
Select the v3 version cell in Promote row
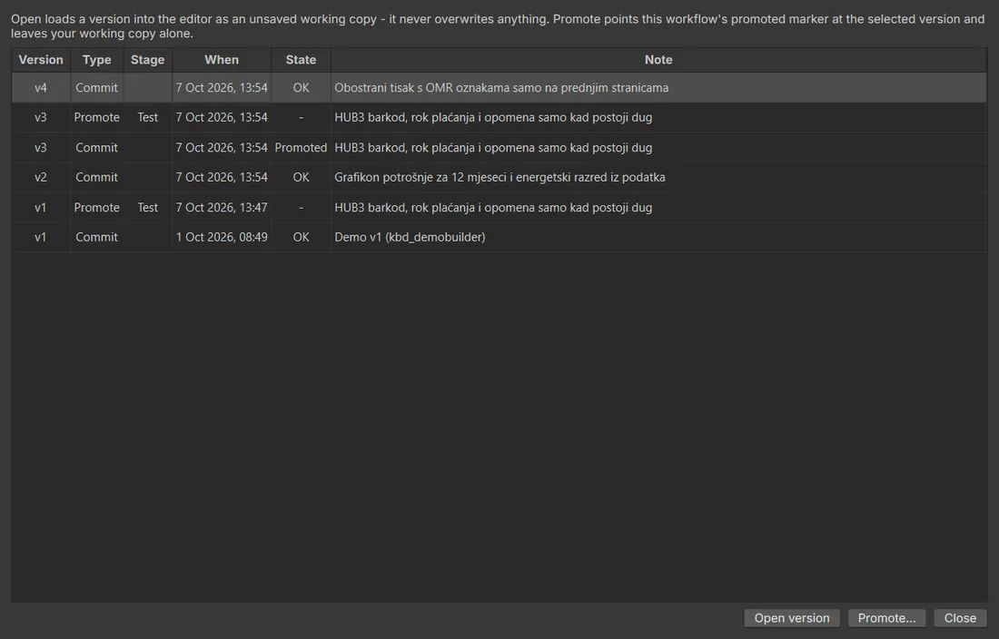pos(41,117)
